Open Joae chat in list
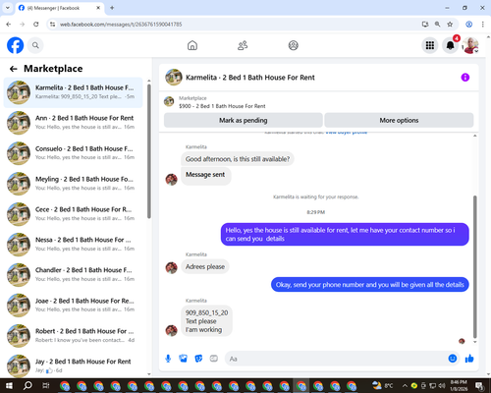 [74, 306]
